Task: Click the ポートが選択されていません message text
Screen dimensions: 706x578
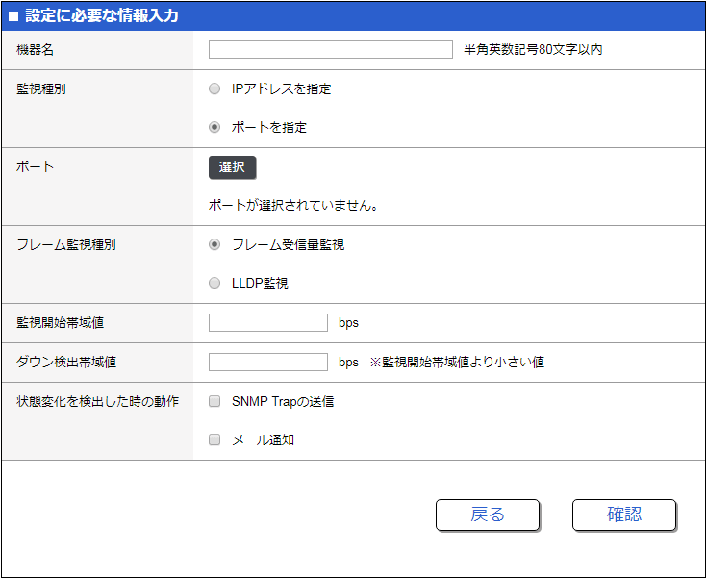Action: click(292, 206)
